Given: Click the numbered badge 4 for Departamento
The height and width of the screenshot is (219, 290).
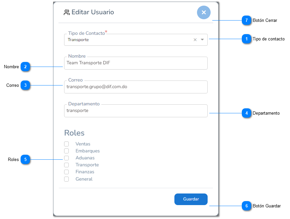Looking at the screenshot, I should pyautogui.click(x=246, y=113).
